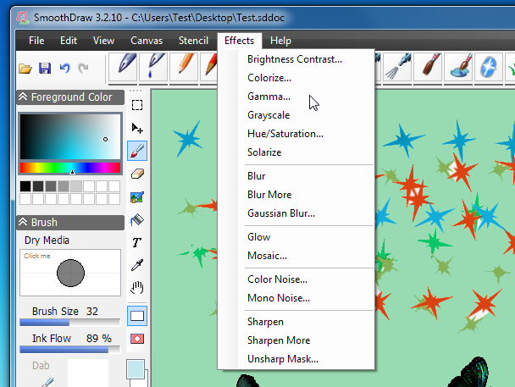Adjust the Ink Flow slider
Viewport: 515px width, 387px height.
[70, 350]
